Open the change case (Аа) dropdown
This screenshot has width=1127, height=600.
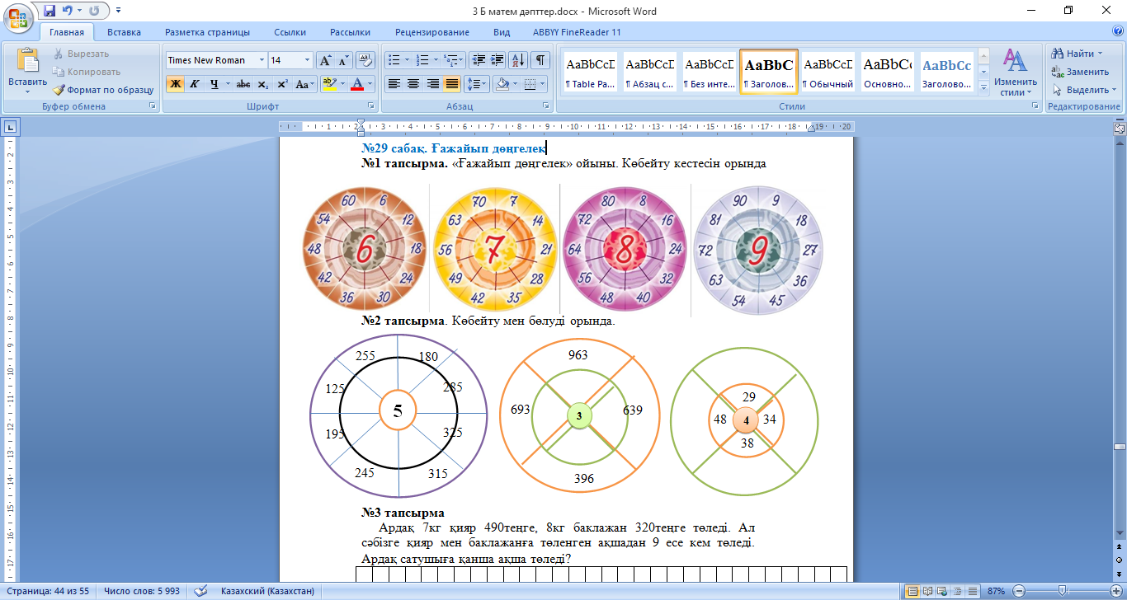click(x=305, y=84)
